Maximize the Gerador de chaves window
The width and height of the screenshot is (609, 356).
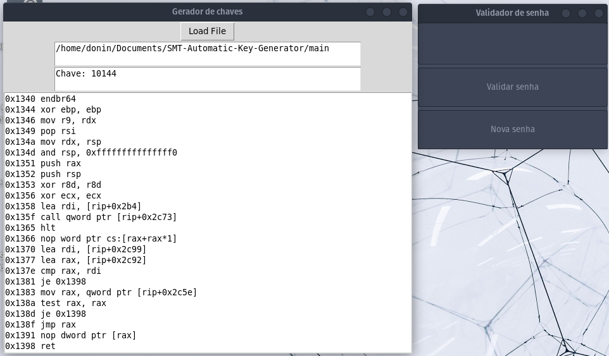pos(386,12)
